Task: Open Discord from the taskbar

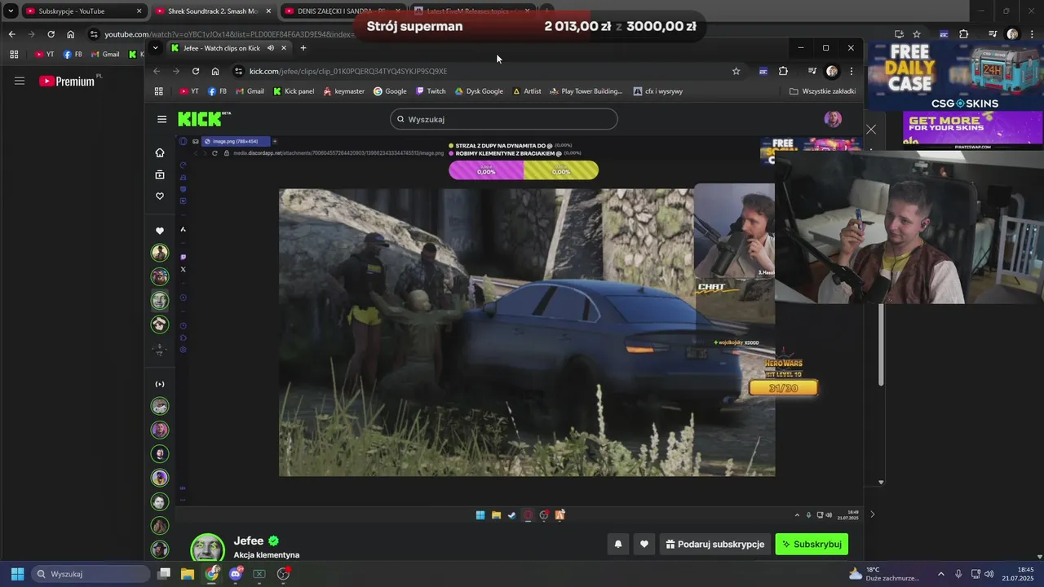Action: coord(236,574)
